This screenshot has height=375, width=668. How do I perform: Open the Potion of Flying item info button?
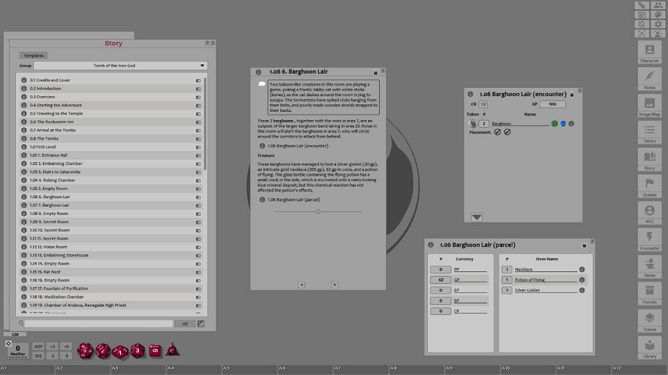(582, 280)
